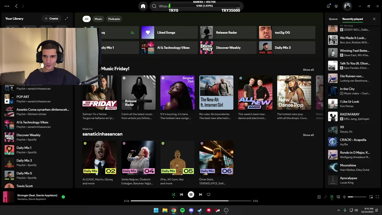This screenshot has height=215, width=382.
Task: Toggle repeat mode
Action: [209, 194]
